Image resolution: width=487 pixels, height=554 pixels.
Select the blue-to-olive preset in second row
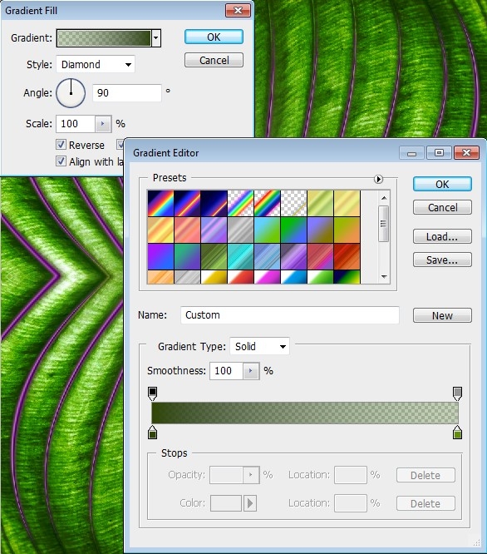pyautogui.click(x=321, y=230)
